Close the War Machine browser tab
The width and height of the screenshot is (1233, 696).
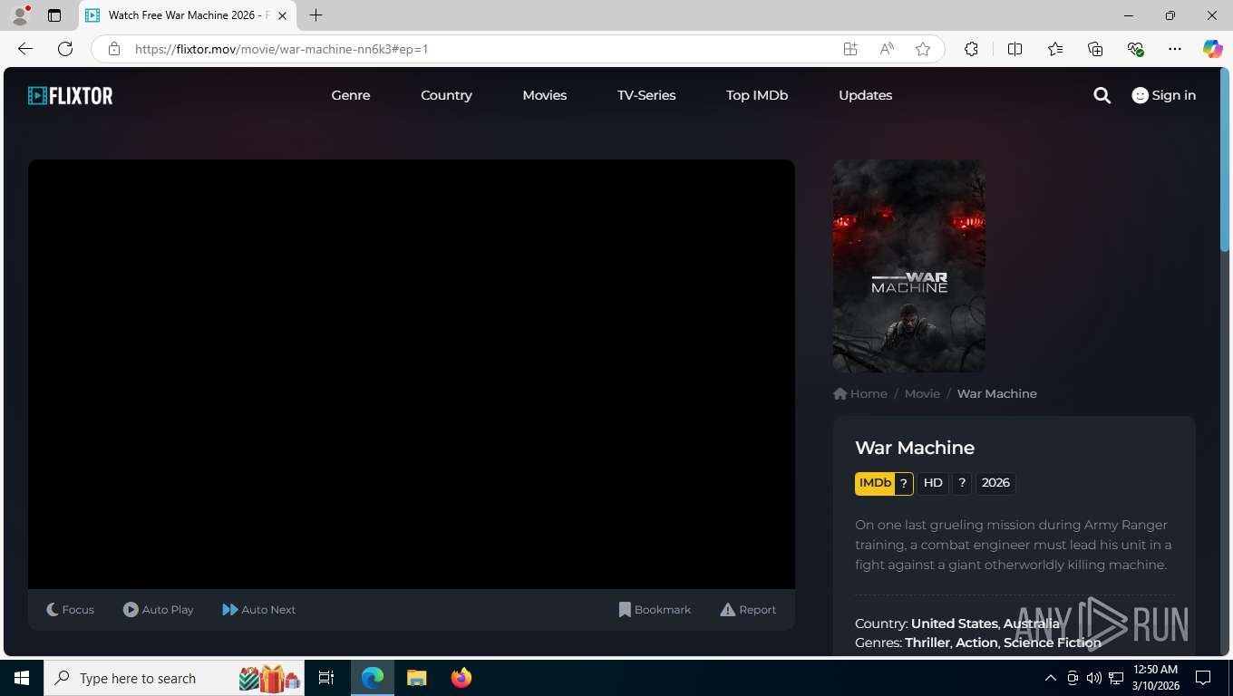282,15
